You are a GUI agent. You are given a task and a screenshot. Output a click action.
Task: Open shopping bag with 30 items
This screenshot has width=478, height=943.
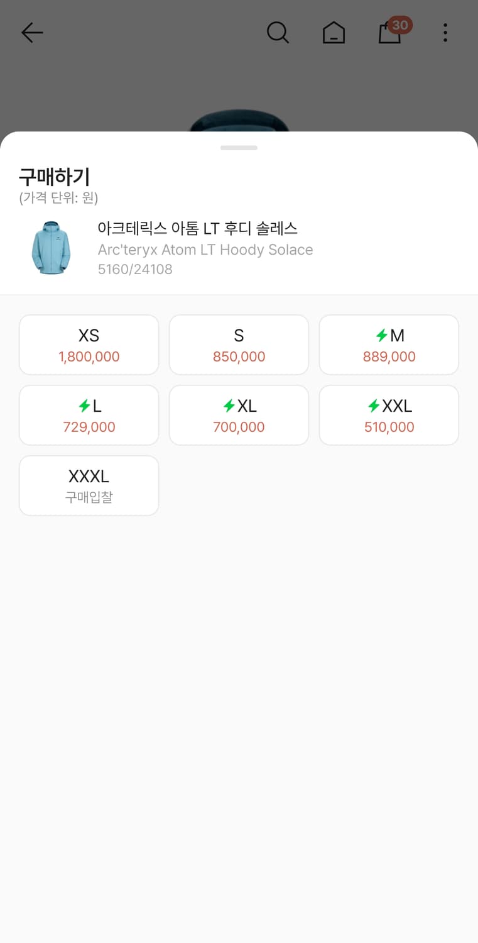[390, 33]
